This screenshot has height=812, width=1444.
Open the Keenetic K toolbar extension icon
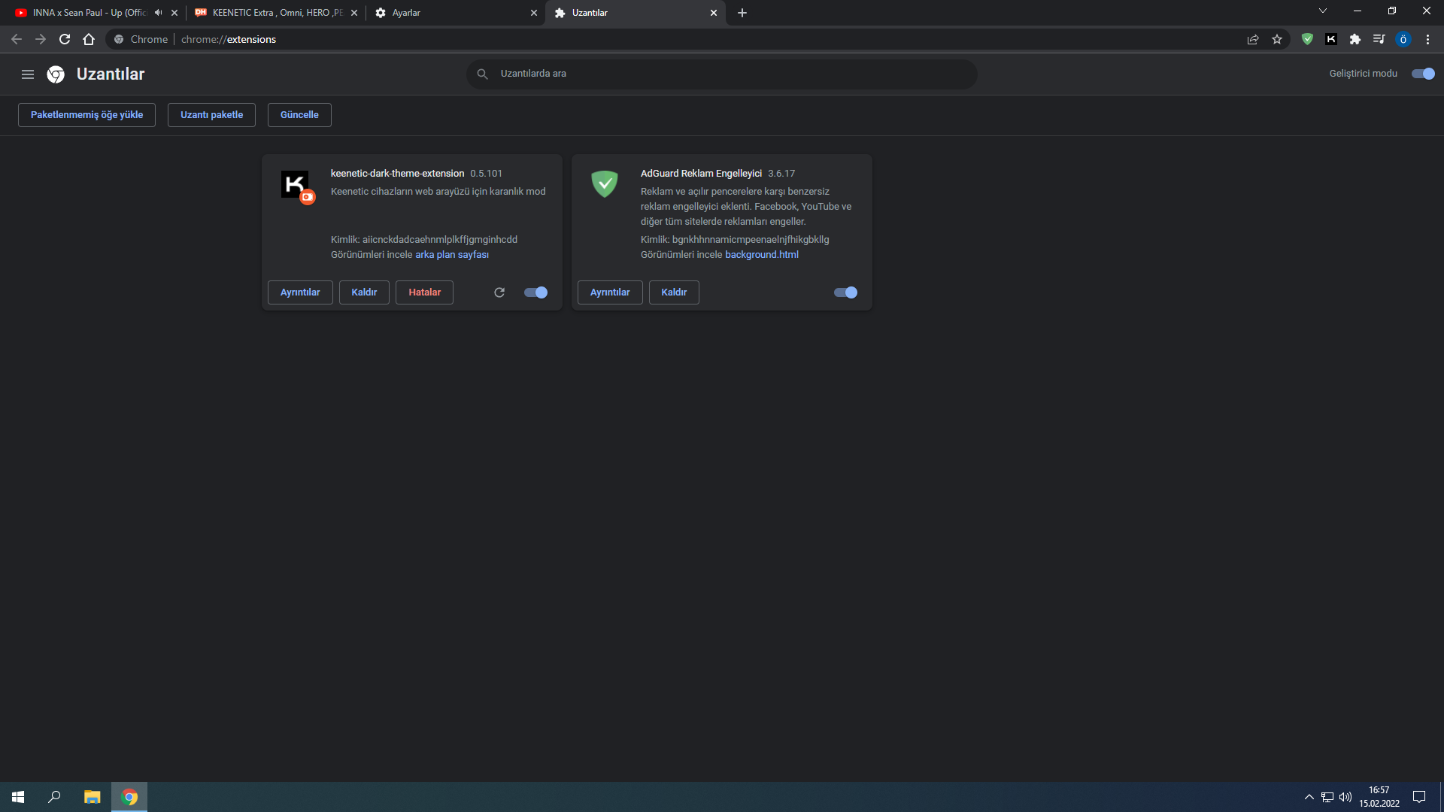[1331, 39]
